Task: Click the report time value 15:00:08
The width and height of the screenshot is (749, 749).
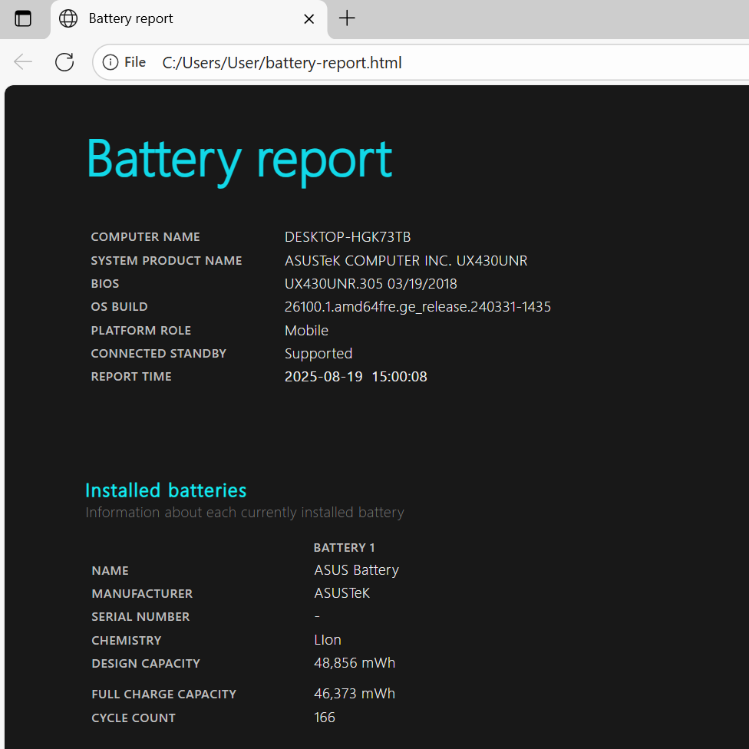Action: click(399, 377)
